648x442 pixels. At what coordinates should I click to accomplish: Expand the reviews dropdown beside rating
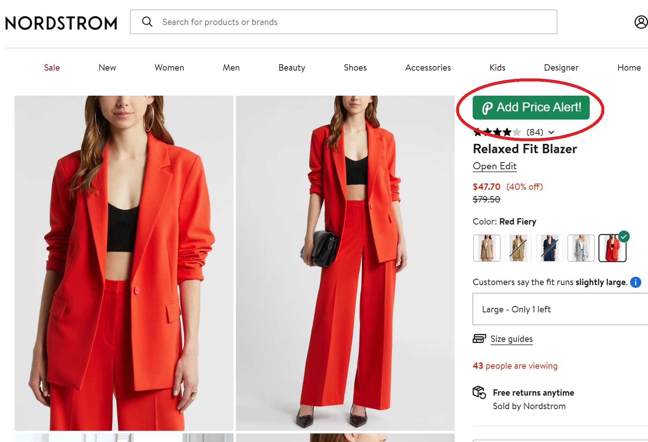pos(551,132)
